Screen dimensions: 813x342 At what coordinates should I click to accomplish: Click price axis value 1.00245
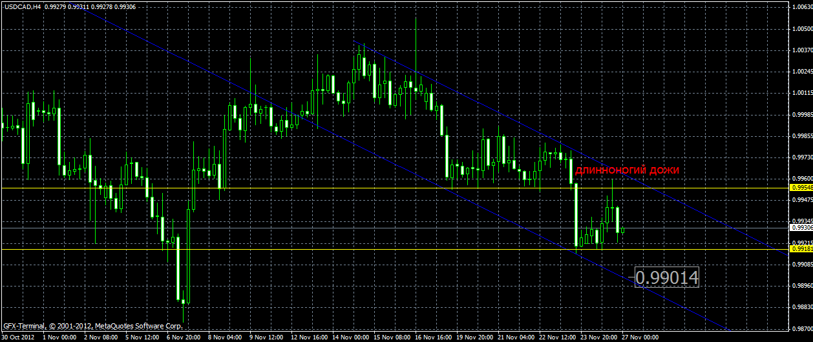(x=802, y=72)
